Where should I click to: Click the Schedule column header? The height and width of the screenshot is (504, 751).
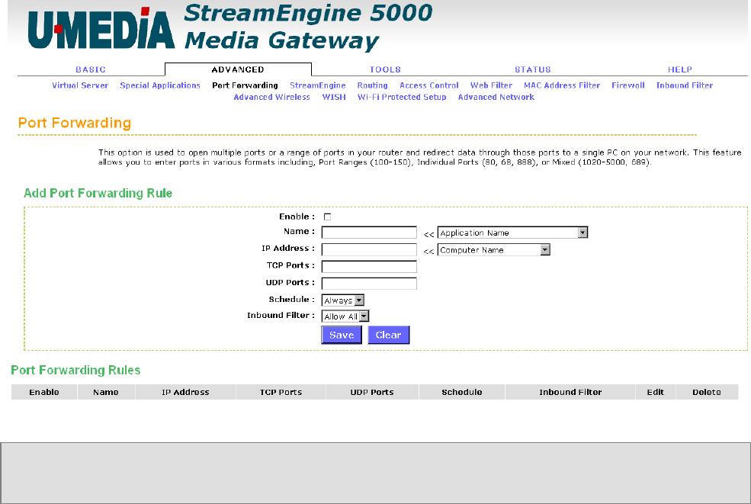click(462, 392)
